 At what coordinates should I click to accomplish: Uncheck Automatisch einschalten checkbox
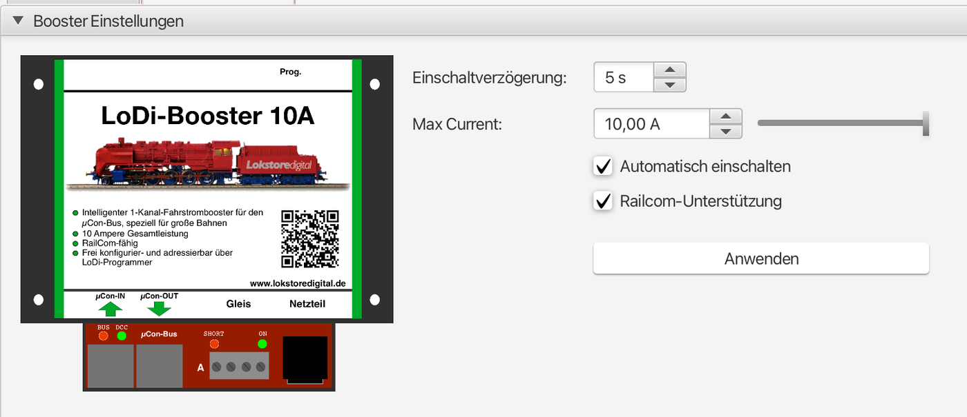pyautogui.click(x=603, y=166)
